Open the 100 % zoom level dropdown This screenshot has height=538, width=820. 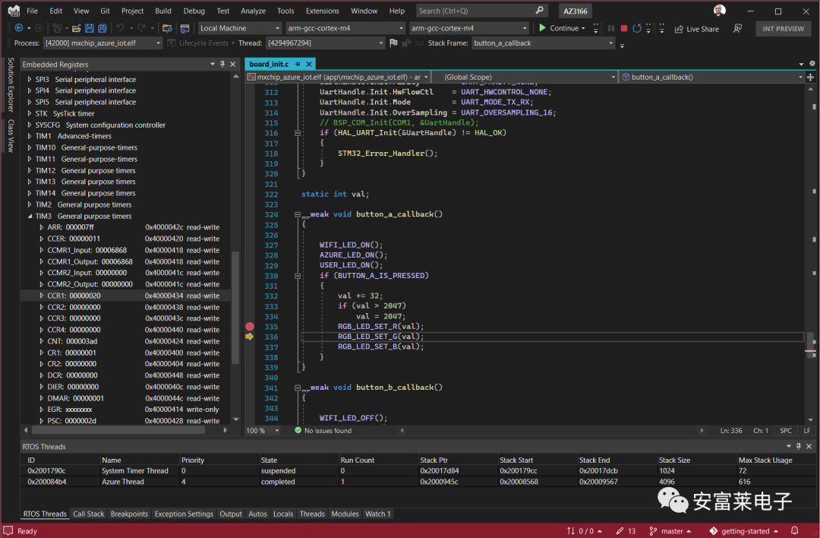pos(263,430)
